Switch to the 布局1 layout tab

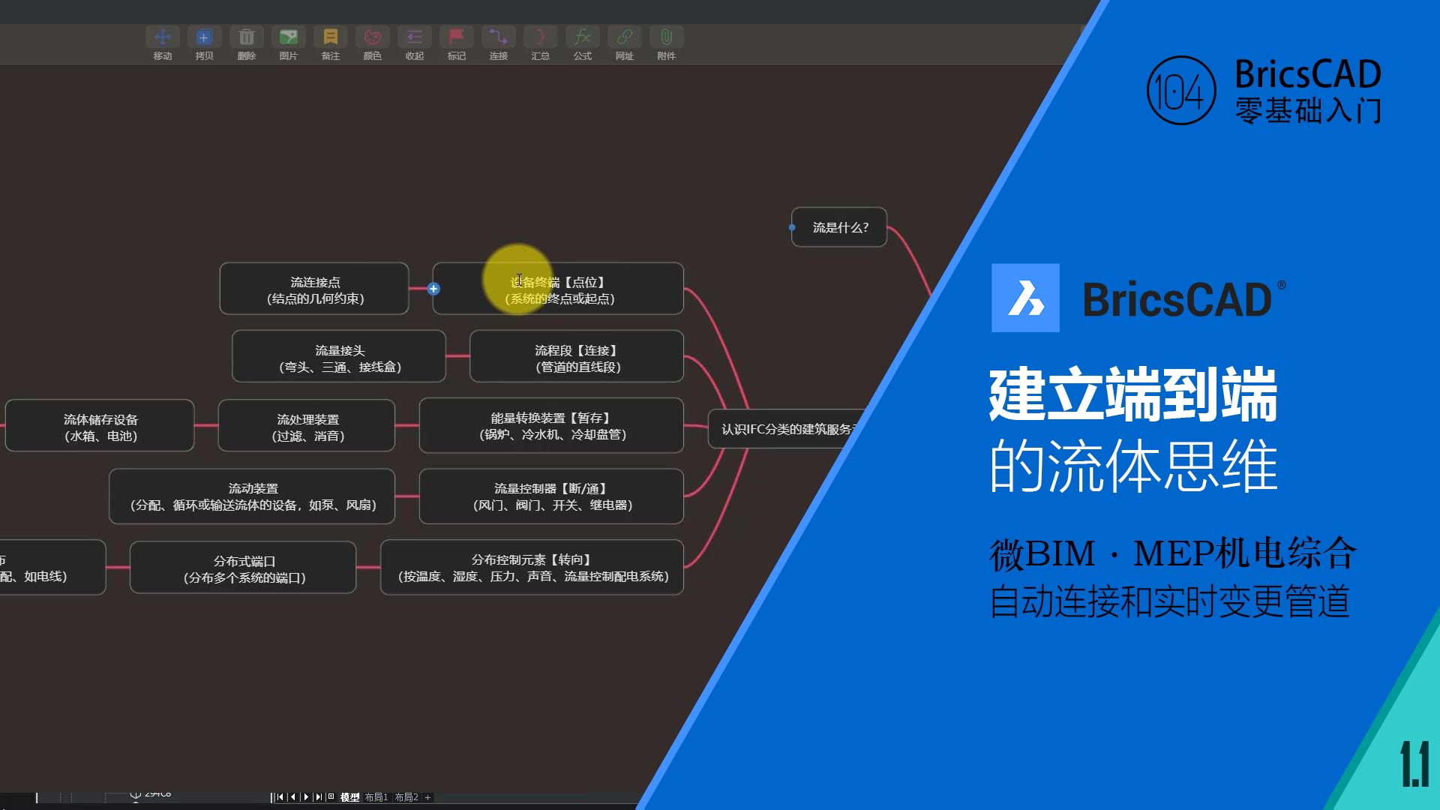pyautogui.click(x=376, y=797)
